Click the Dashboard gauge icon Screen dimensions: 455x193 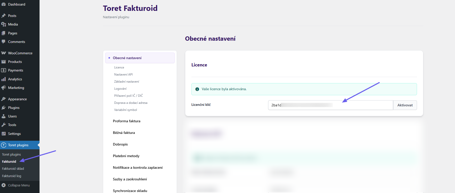pos(4,4)
